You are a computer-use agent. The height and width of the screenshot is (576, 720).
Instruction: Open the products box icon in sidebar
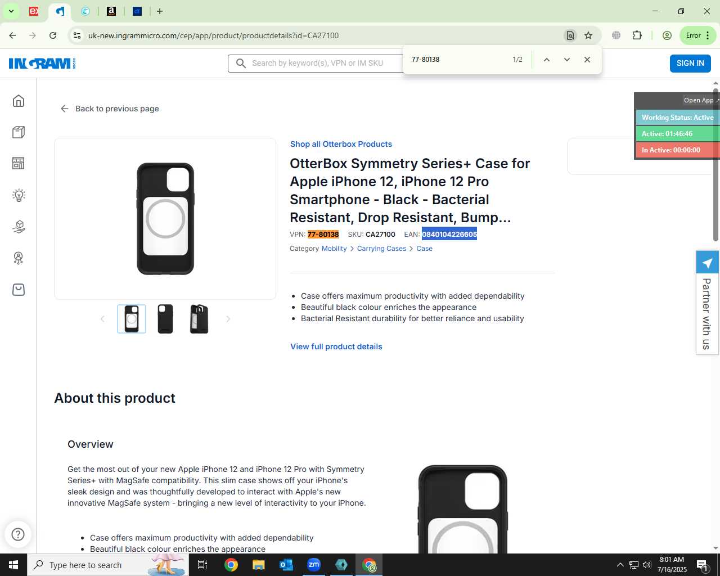[x=19, y=132]
